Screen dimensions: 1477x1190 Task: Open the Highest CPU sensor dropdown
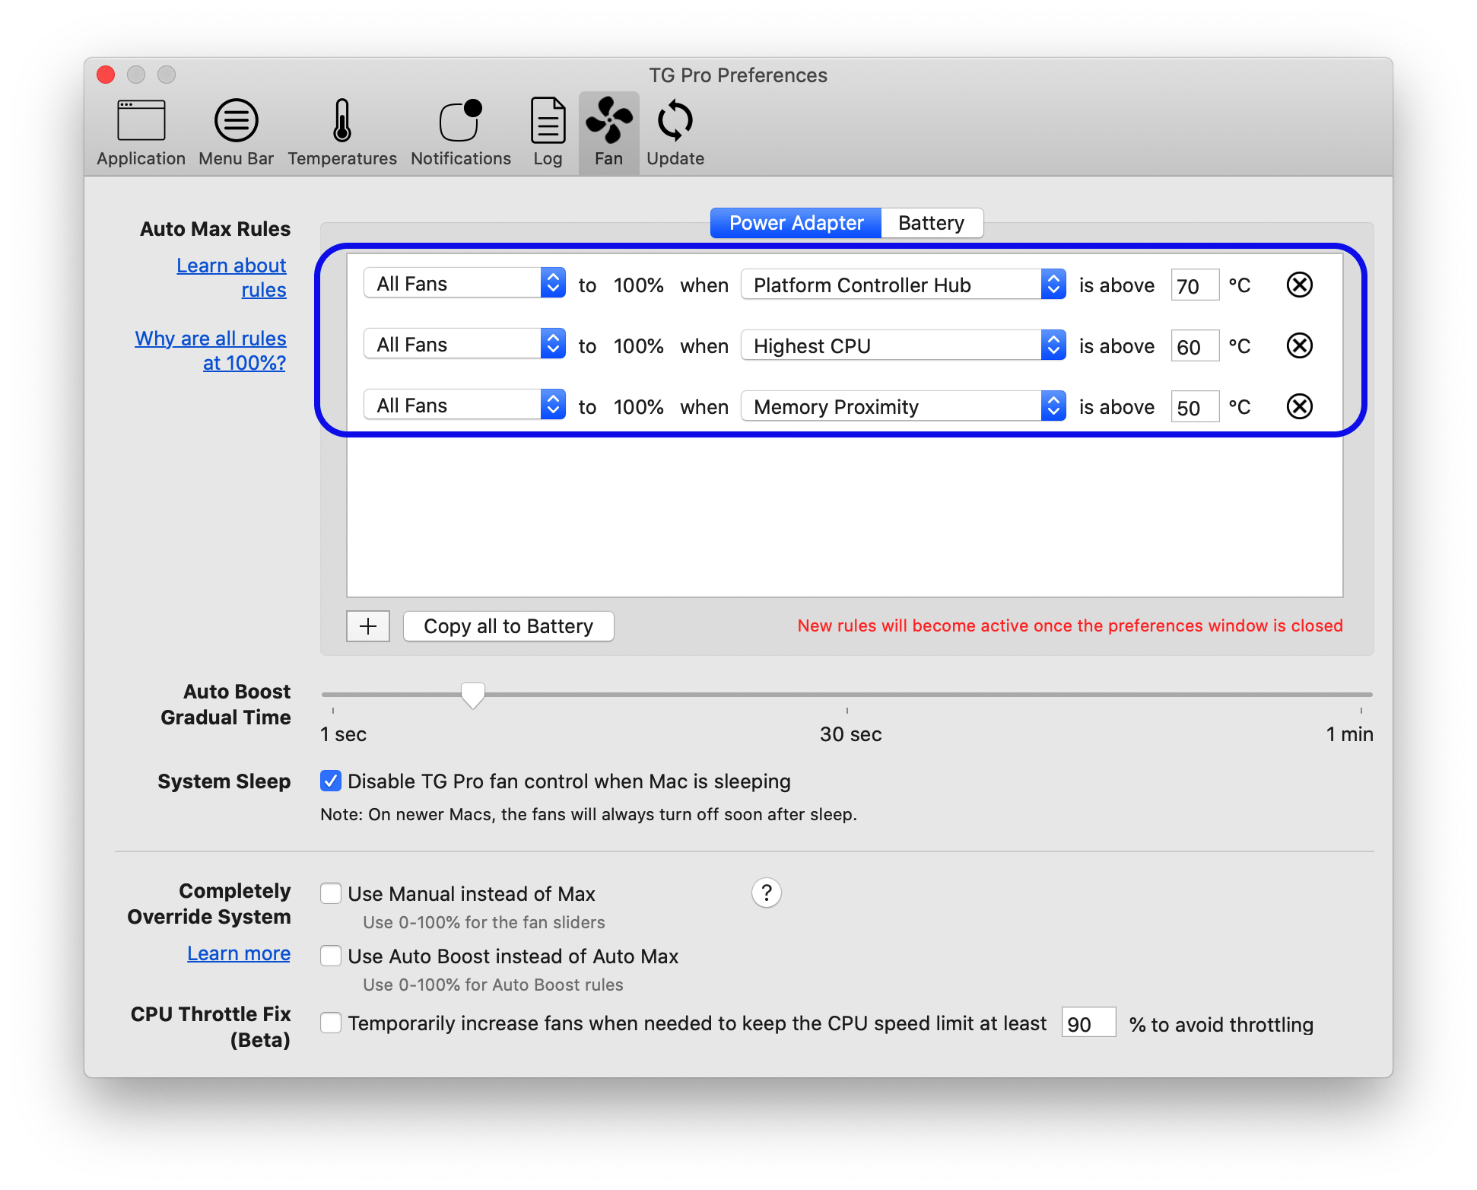(x=903, y=345)
